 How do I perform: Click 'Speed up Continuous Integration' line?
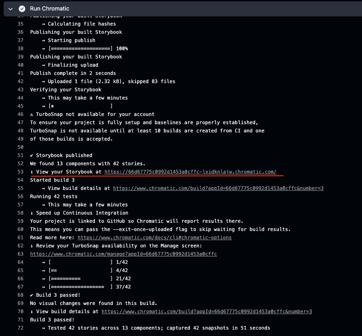click(x=79, y=213)
